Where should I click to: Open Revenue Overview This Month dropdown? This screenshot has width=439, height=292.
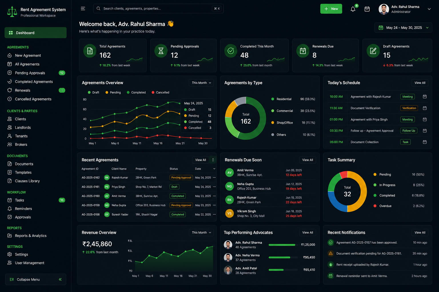pos(201,233)
